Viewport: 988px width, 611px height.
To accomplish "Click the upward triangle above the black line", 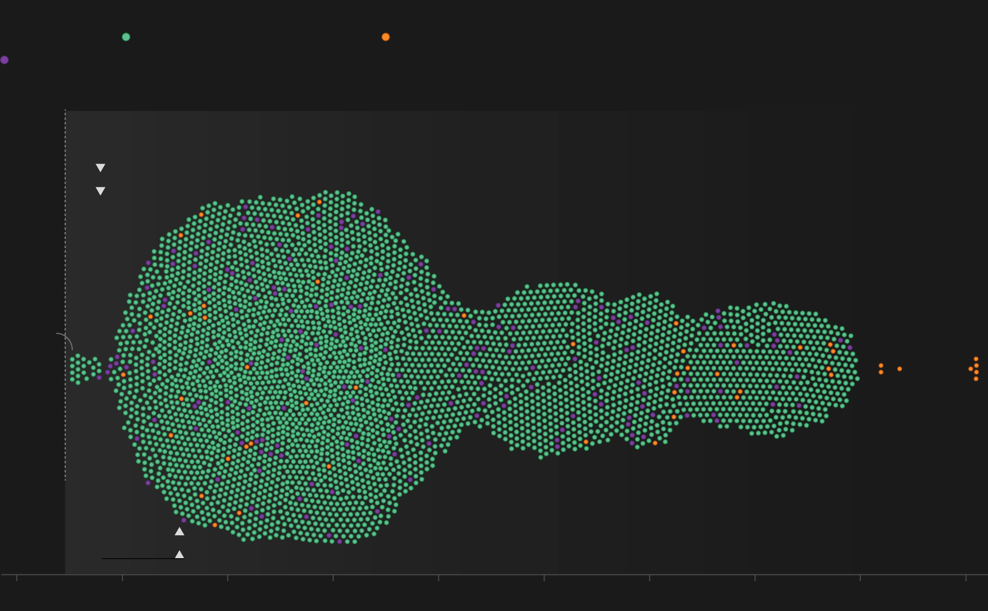I will [179, 554].
